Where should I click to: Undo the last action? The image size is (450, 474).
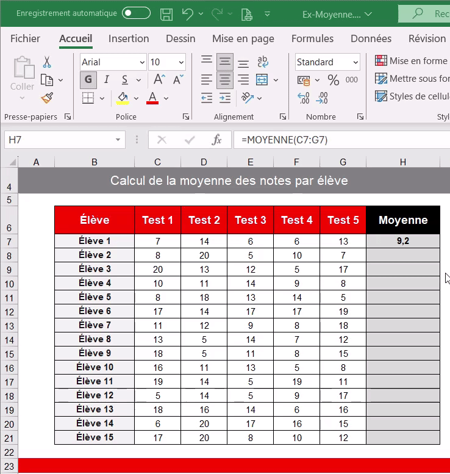(x=188, y=14)
